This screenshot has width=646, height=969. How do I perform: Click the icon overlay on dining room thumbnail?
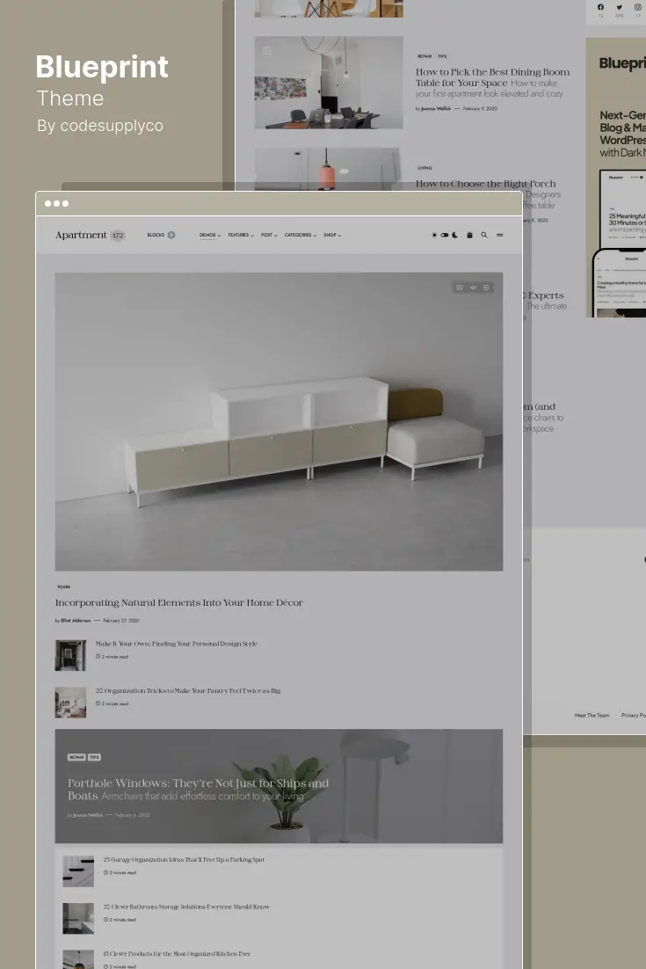(267, 51)
